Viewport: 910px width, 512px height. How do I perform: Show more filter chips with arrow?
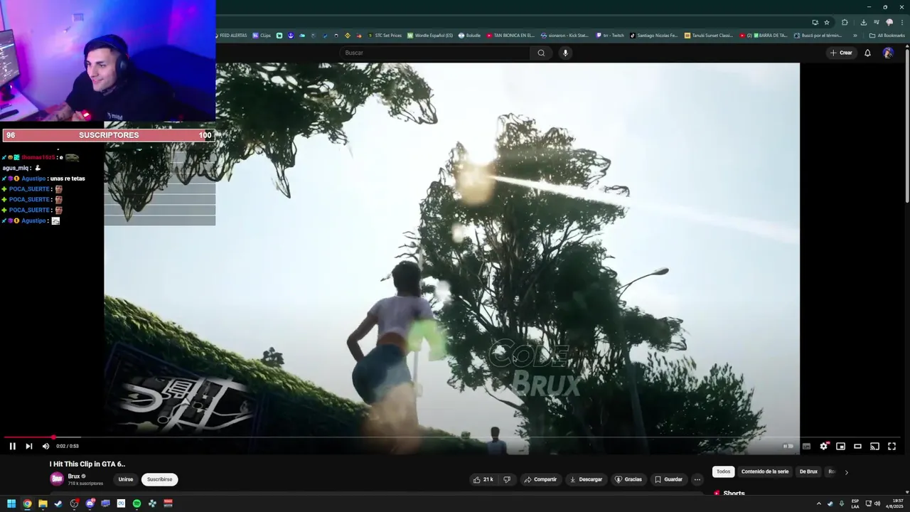click(846, 472)
